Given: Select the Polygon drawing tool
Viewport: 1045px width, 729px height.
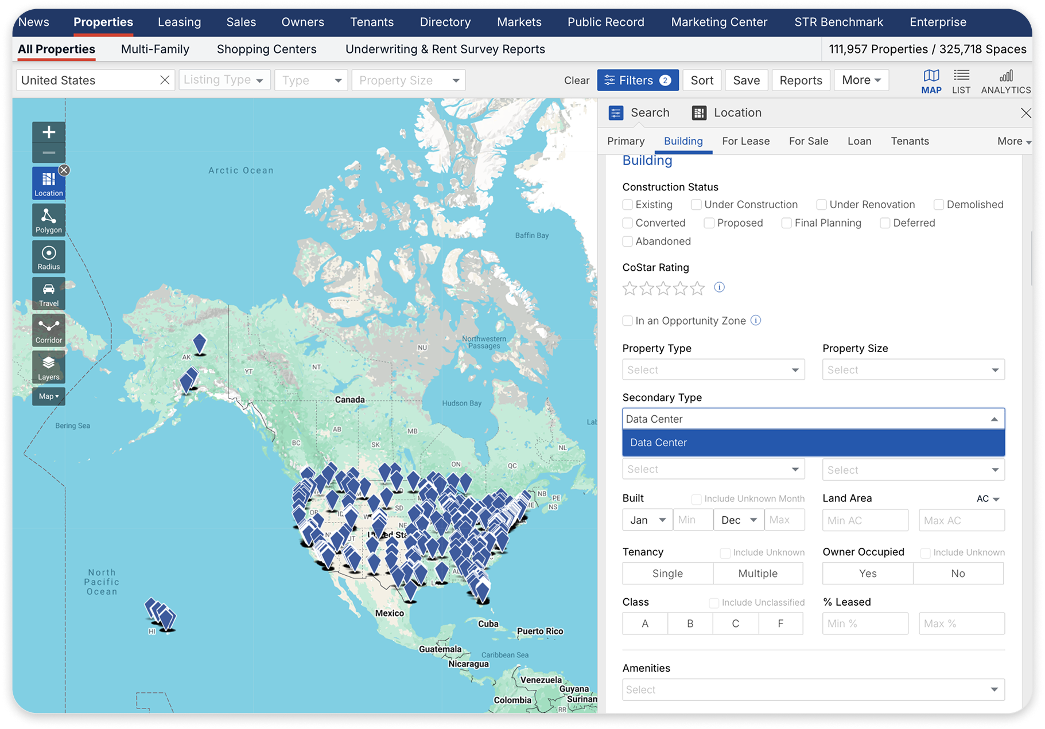Looking at the screenshot, I should coord(48,220).
